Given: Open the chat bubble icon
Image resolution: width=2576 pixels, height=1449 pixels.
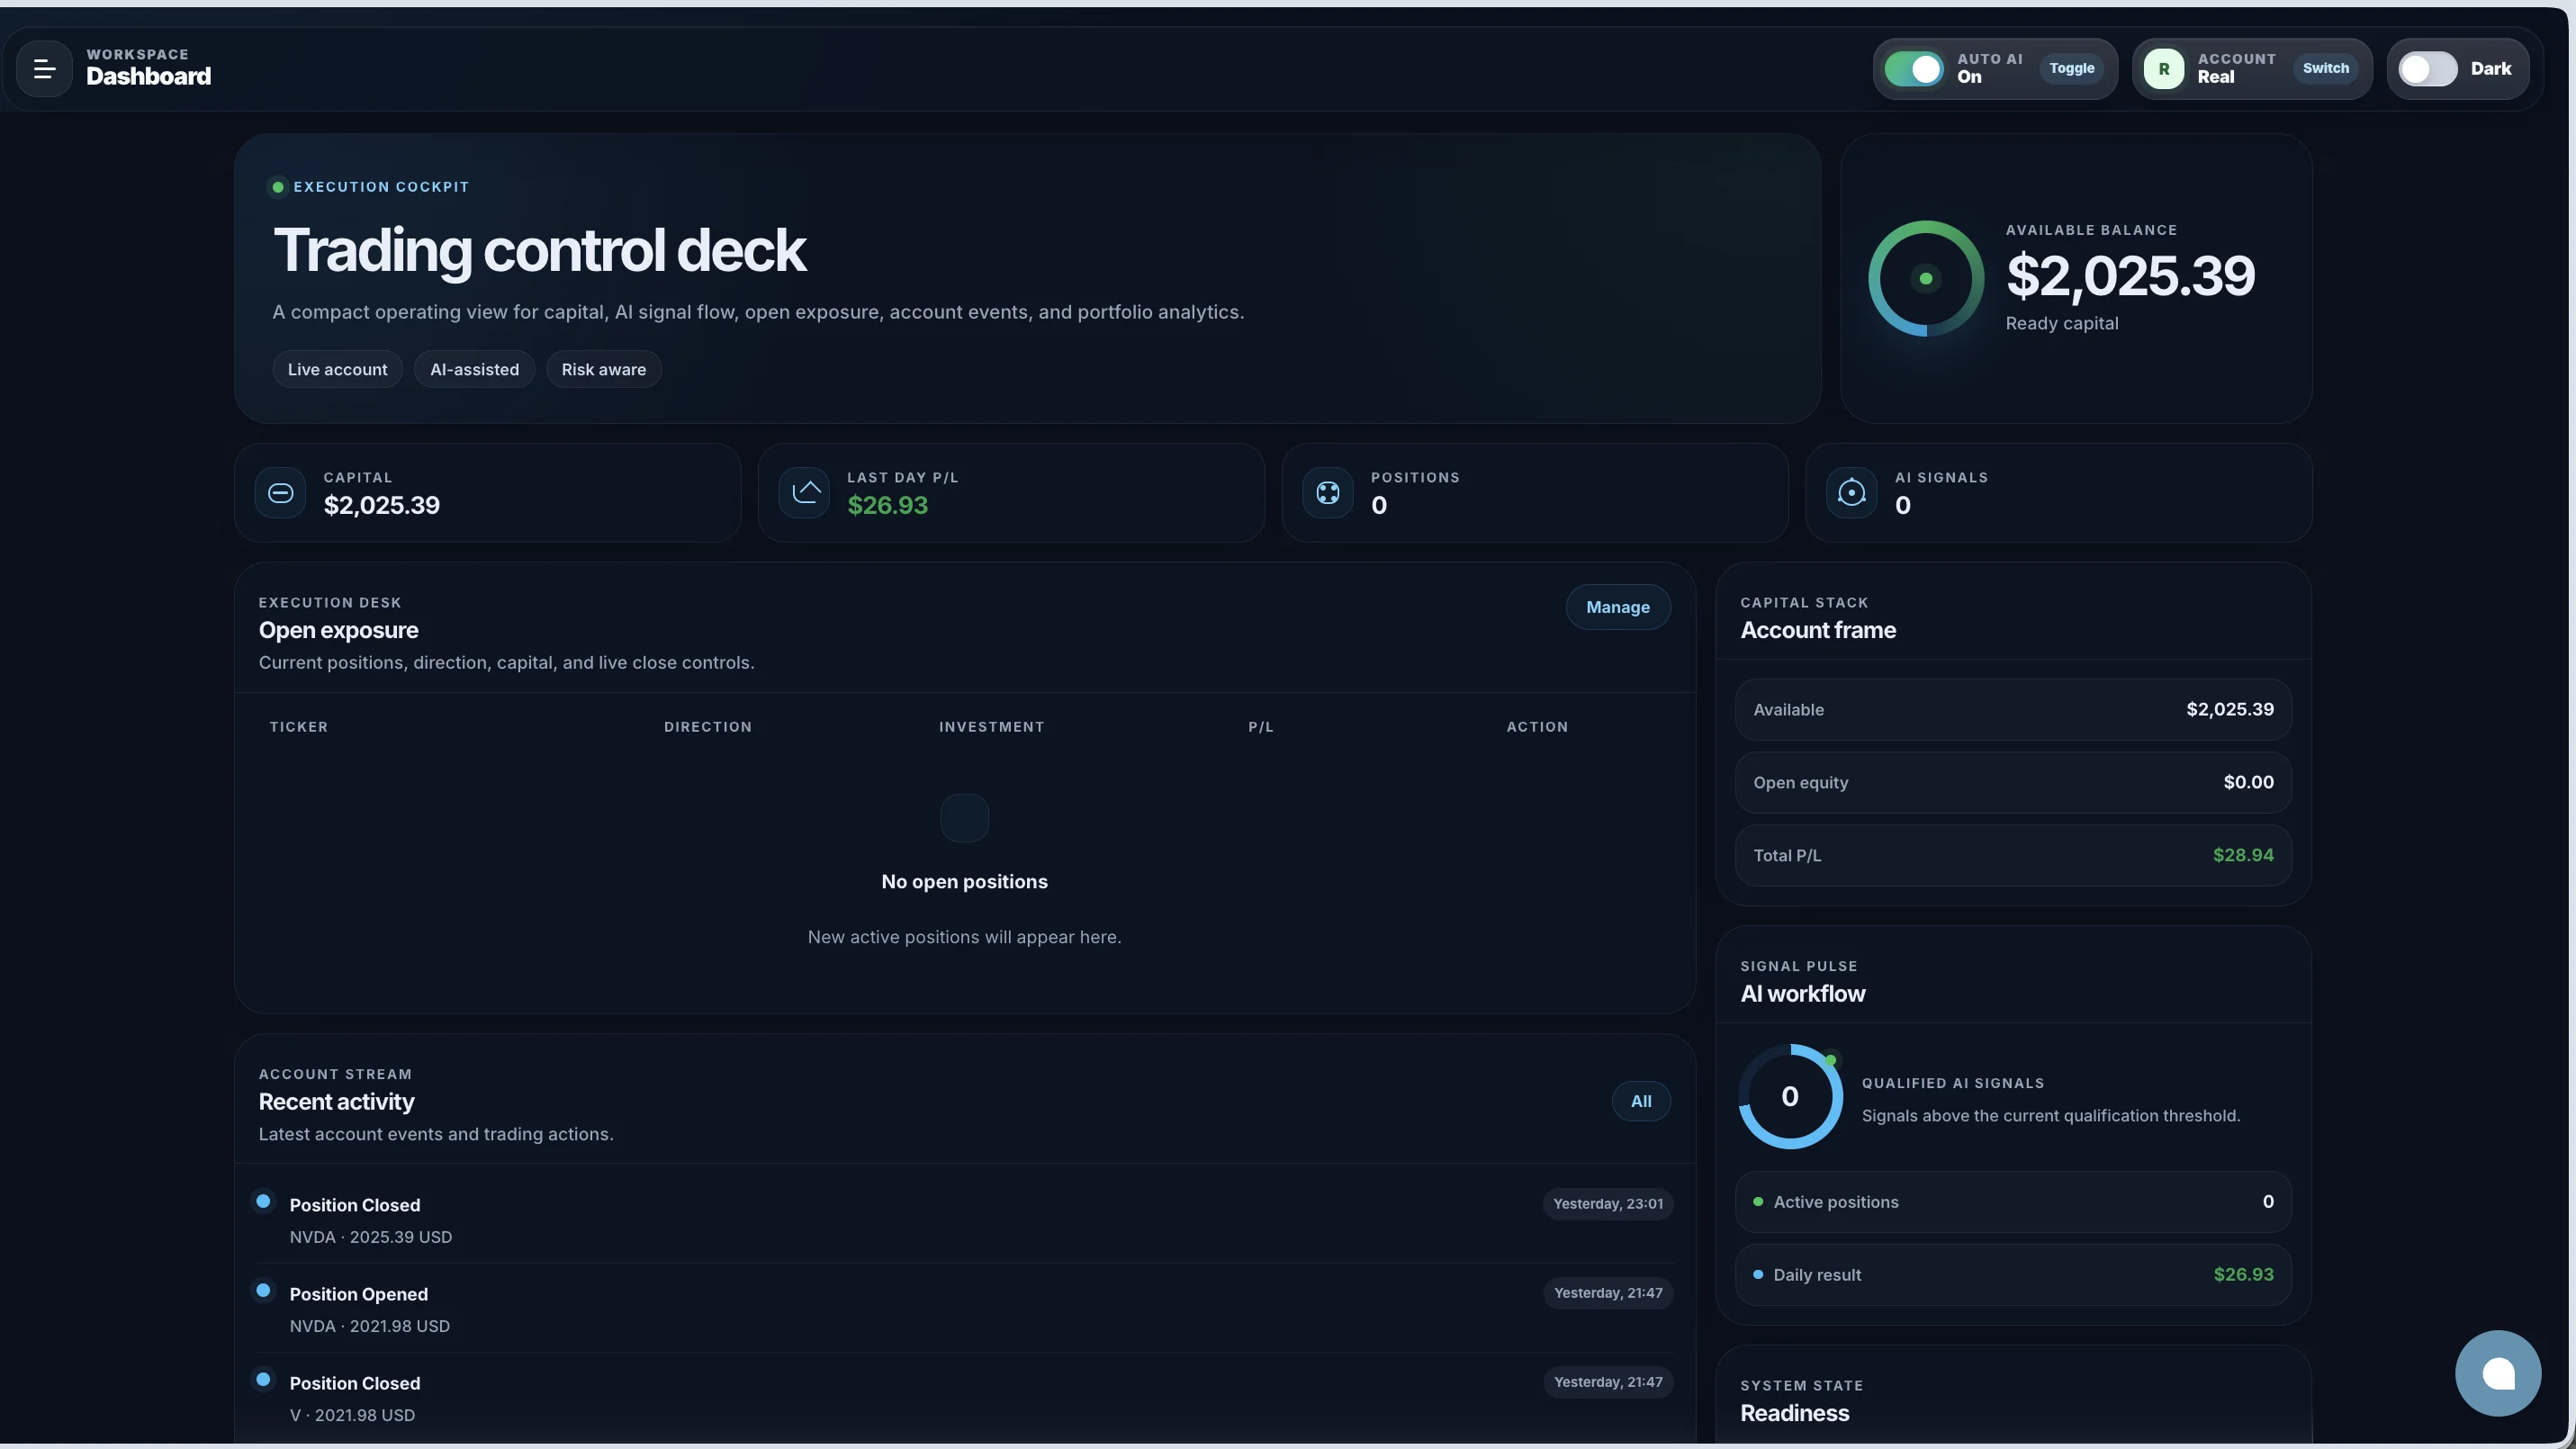Looking at the screenshot, I should [x=2498, y=1373].
